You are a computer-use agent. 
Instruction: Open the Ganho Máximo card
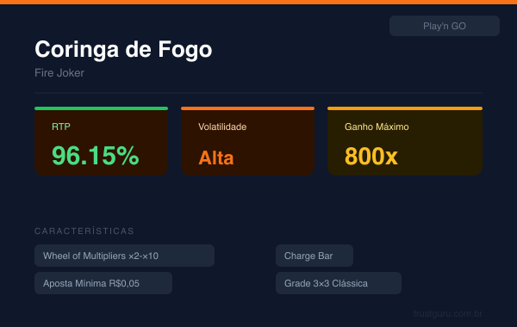coord(405,141)
